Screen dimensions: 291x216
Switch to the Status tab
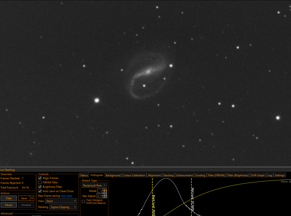84,175
